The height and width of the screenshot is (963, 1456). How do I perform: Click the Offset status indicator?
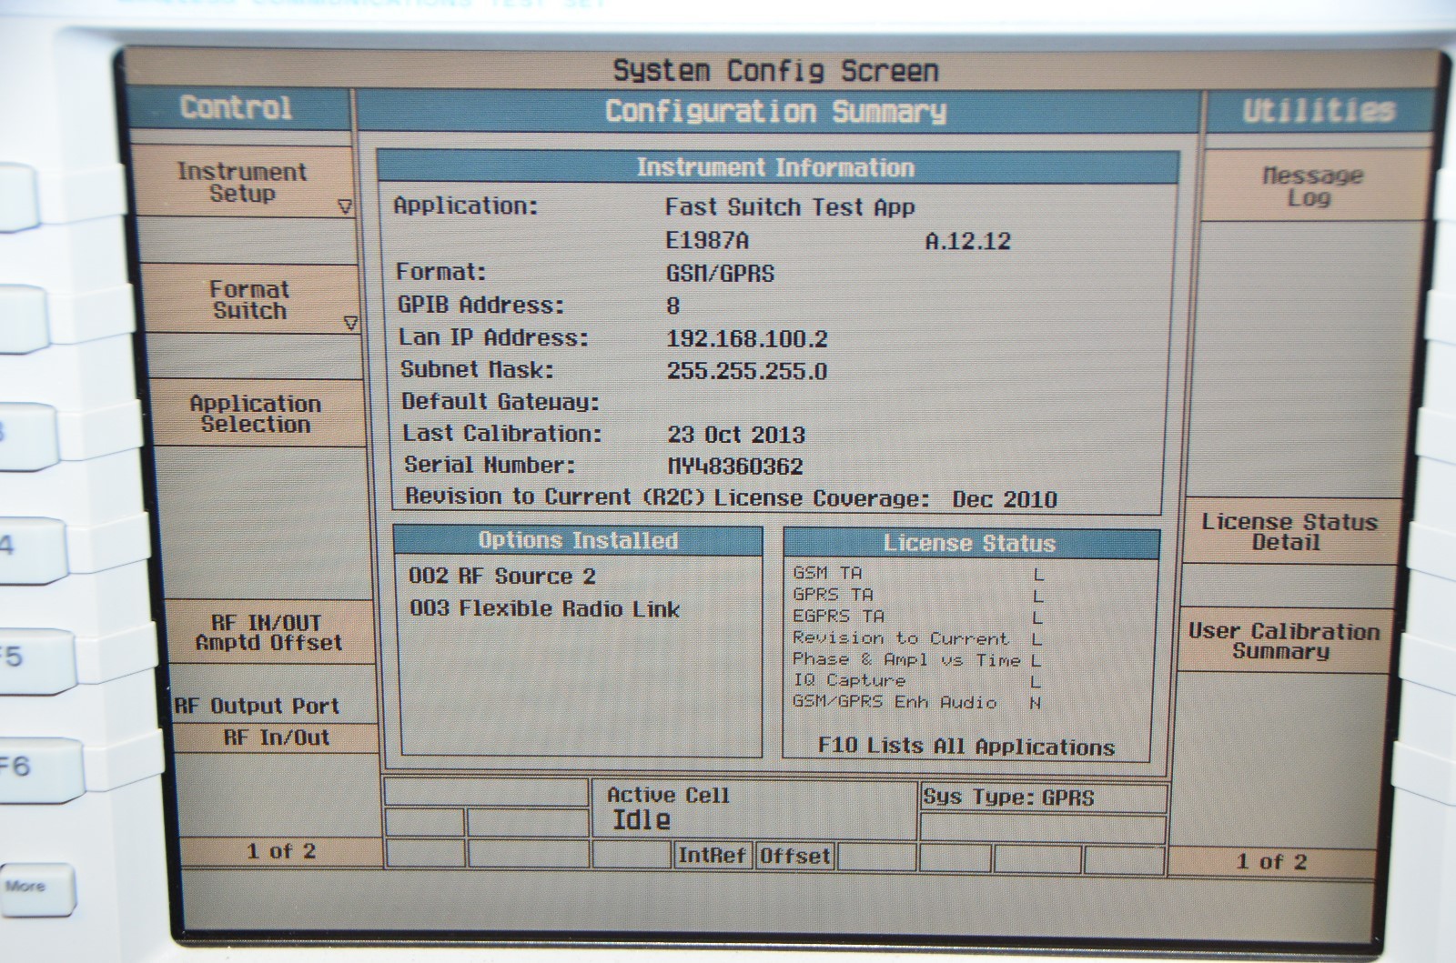click(794, 856)
